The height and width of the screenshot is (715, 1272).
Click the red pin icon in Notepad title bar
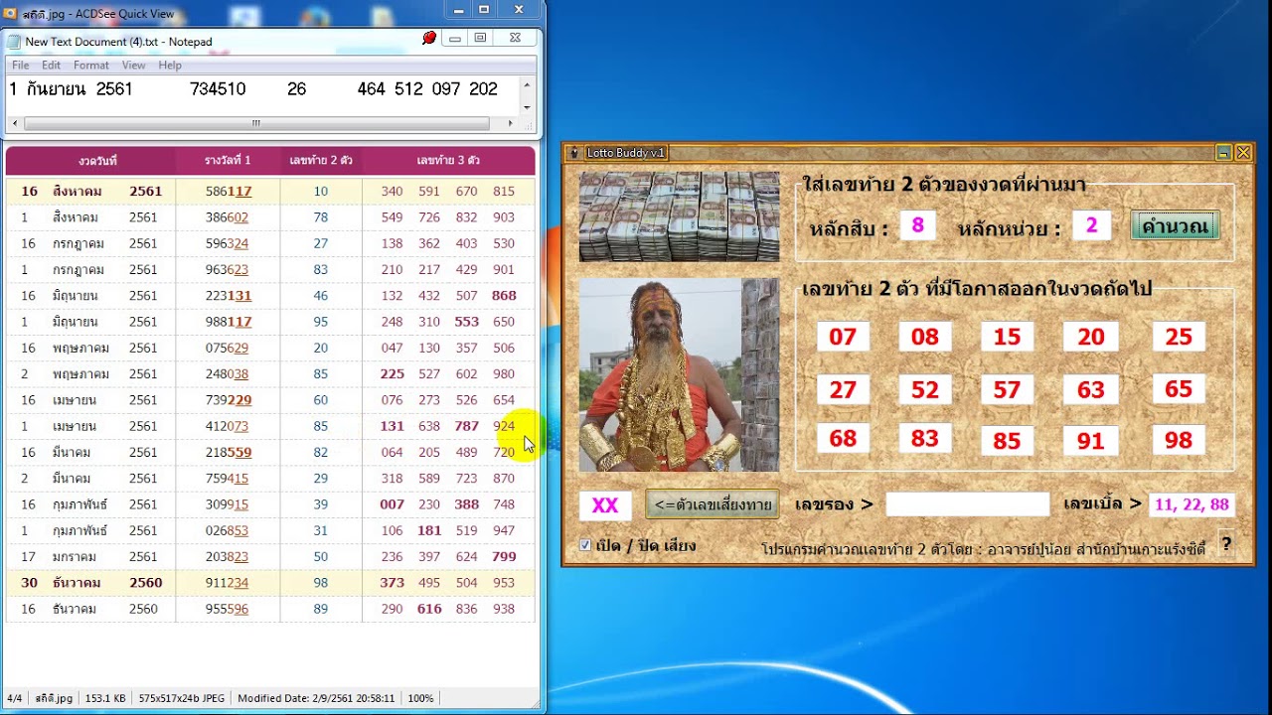coord(429,38)
